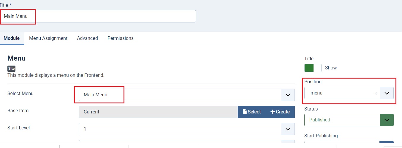Click the Main Menu value in Select Menu

(96, 95)
